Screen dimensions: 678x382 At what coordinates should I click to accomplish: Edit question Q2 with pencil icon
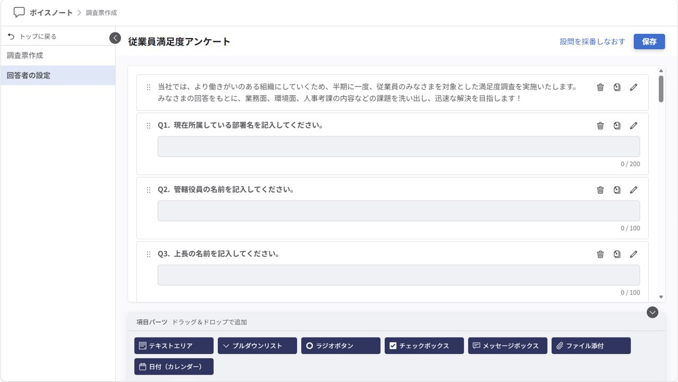[633, 190]
